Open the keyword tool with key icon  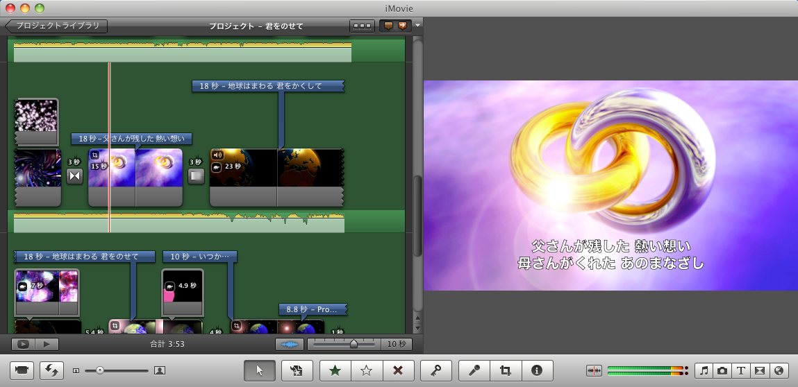(436, 370)
